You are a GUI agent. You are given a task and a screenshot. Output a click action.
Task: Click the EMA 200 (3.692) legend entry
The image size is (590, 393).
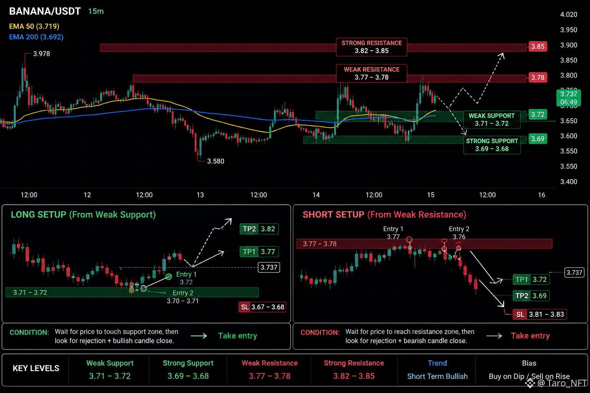pos(36,37)
